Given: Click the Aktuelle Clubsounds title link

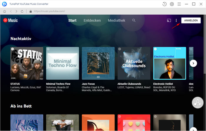Looking at the screenshot, I should click(129, 84).
